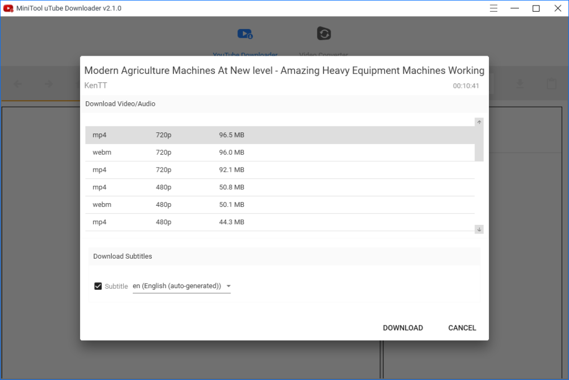Pick the mp4 480p 44.3 MB format
The width and height of the screenshot is (569, 380).
pyautogui.click(x=279, y=222)
